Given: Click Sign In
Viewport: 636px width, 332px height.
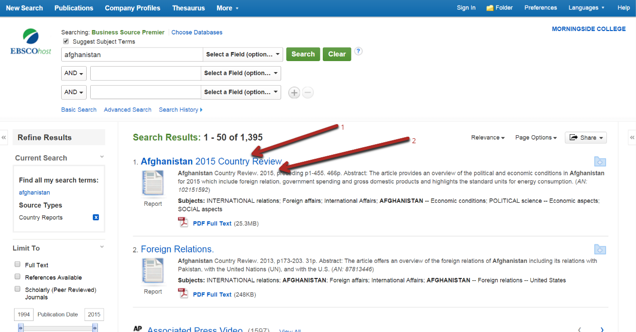Looking at the screenshot, I should 466,8.
